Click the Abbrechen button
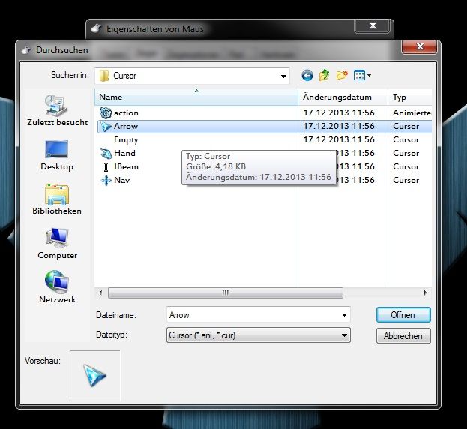Image resolution: width=467 pixels, height=429 pixels. pyautogui.click(x=403, y=336)
